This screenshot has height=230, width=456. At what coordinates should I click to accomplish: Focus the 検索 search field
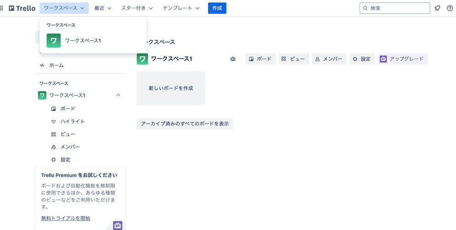[395, 8]
